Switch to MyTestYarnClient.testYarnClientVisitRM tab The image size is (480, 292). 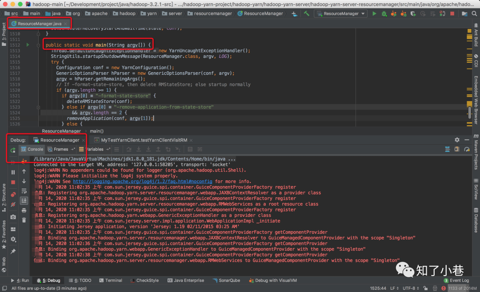point(144,140)
